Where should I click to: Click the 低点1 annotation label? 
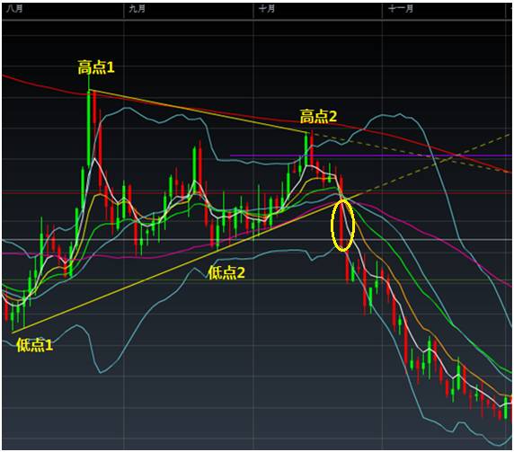click(35, 345)
